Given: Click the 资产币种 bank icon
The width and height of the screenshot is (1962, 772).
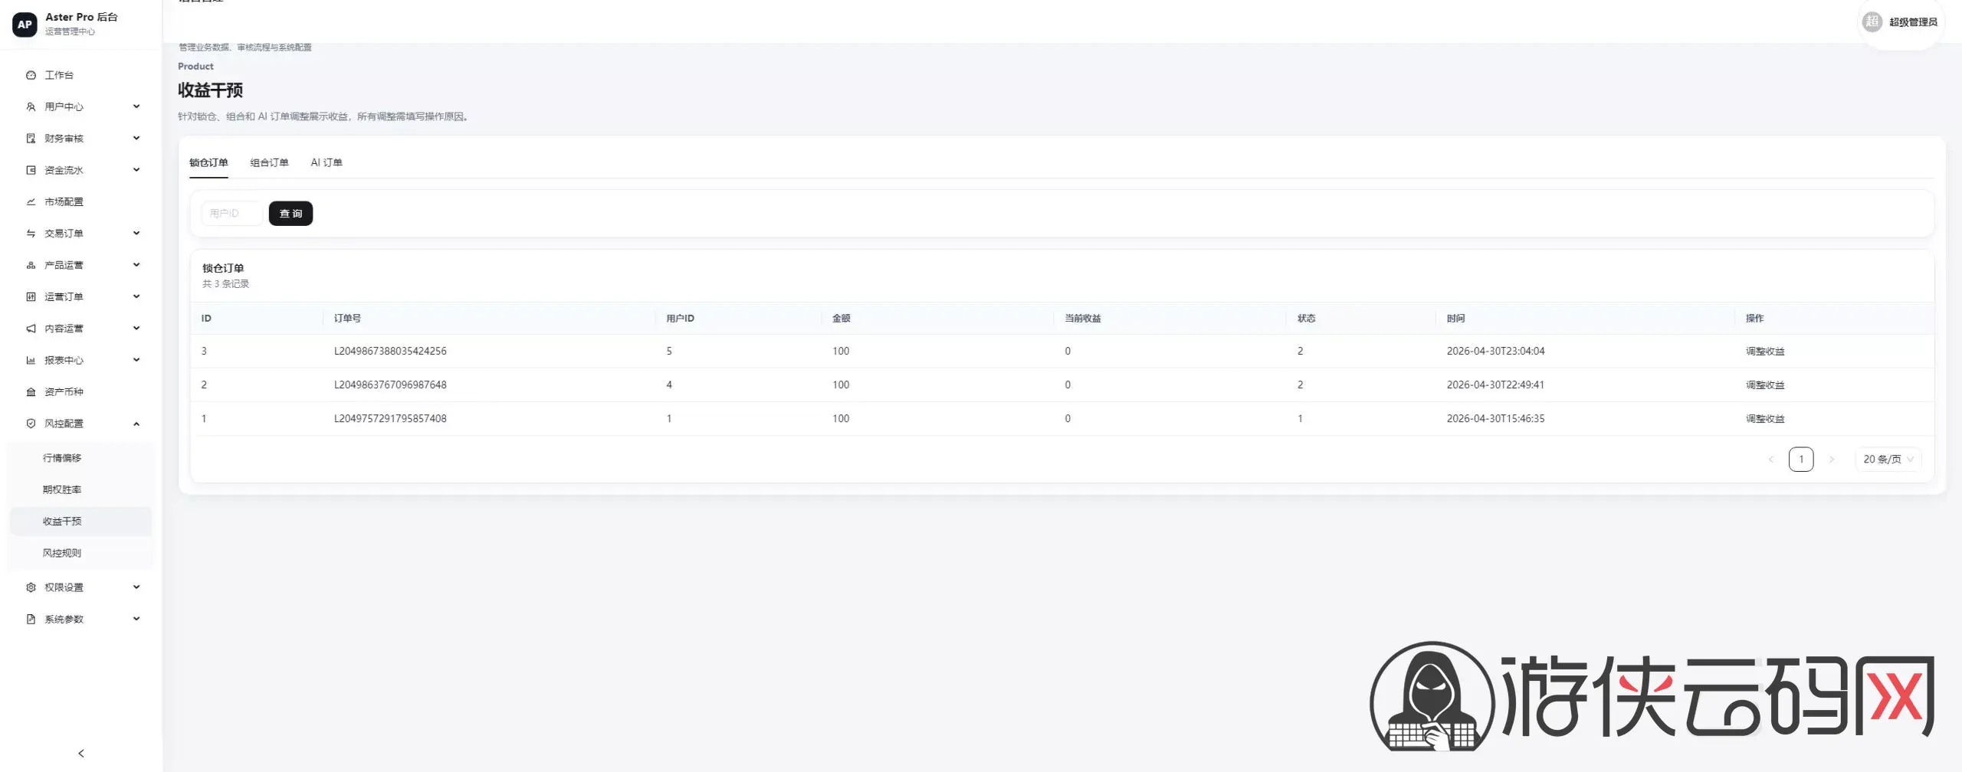Looking at the screenshot, I should [x=31, y=391].
